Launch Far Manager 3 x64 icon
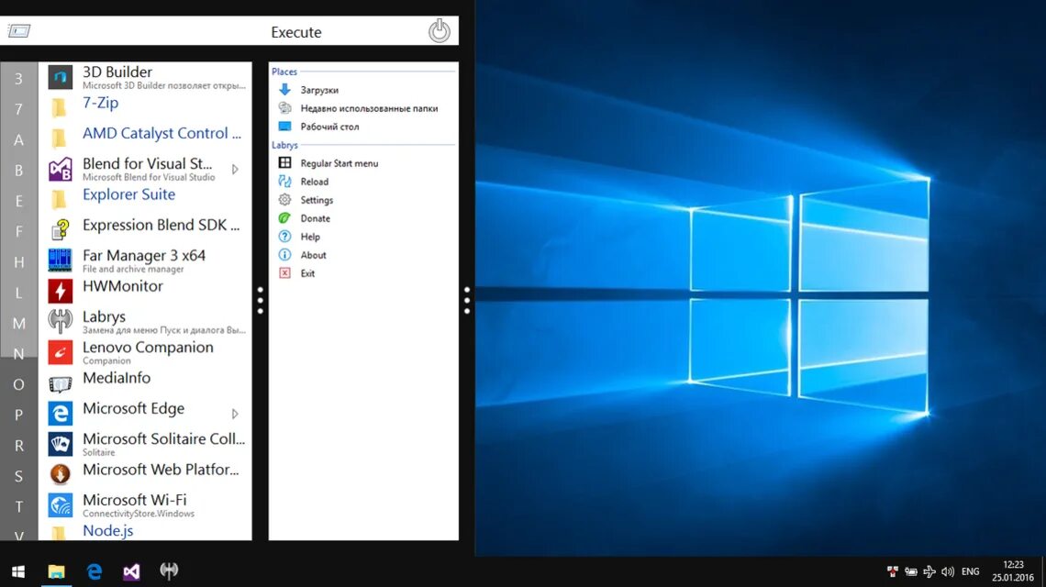This screenshot has width=1046, height=587. coord(60,260)
